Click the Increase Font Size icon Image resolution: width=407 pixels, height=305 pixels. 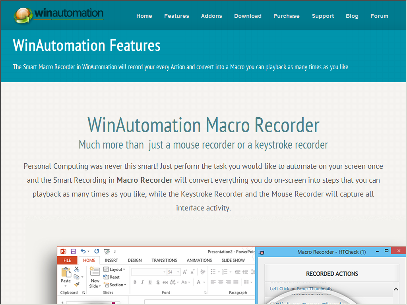click(x=185, y=272)
